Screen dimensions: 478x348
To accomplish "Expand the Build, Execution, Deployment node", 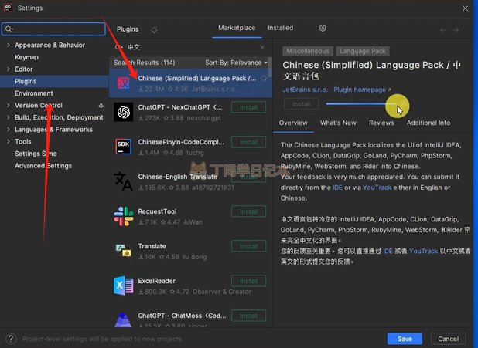I will (x=9, y=117).
